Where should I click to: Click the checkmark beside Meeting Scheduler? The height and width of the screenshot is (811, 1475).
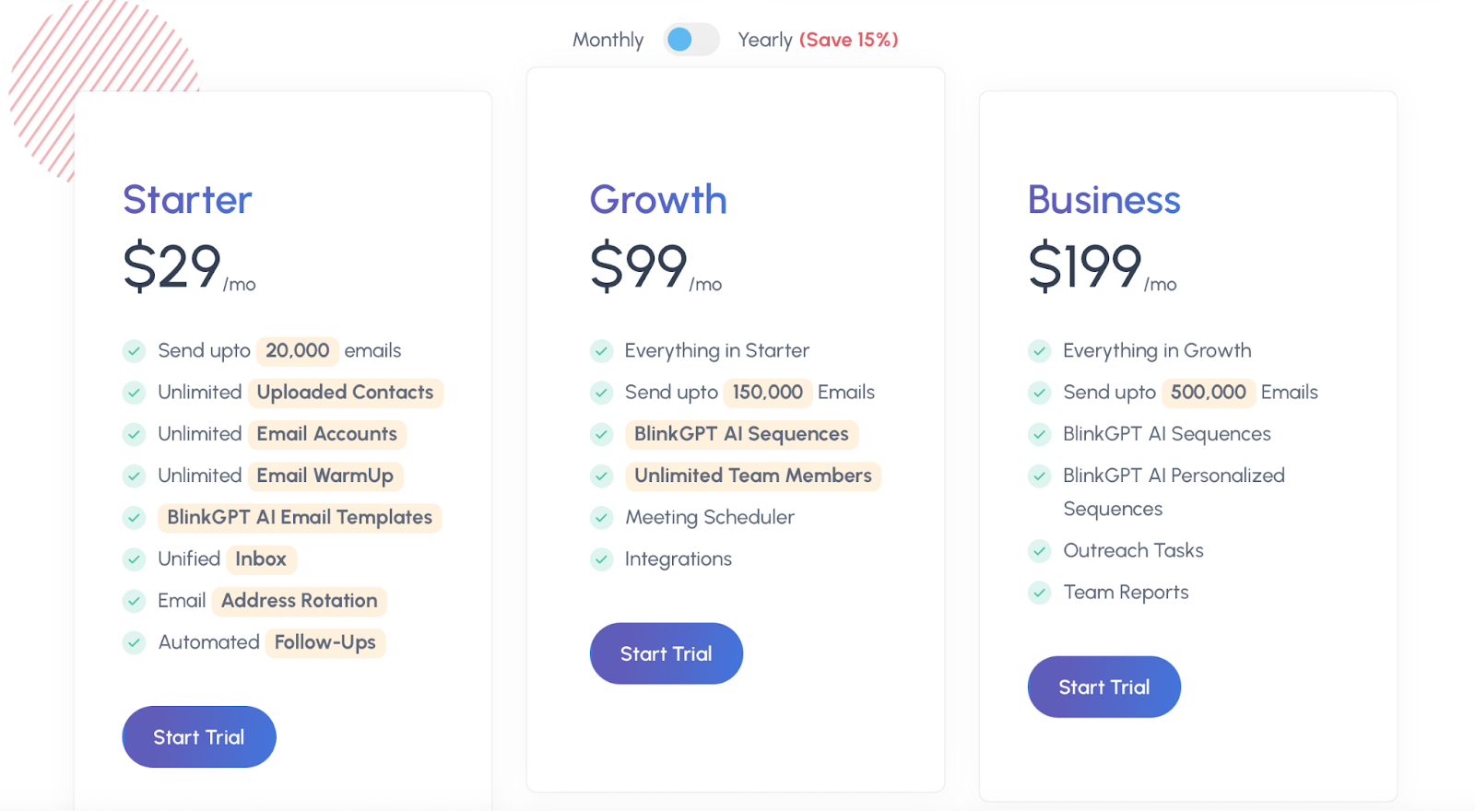click(x=601, y=518)
